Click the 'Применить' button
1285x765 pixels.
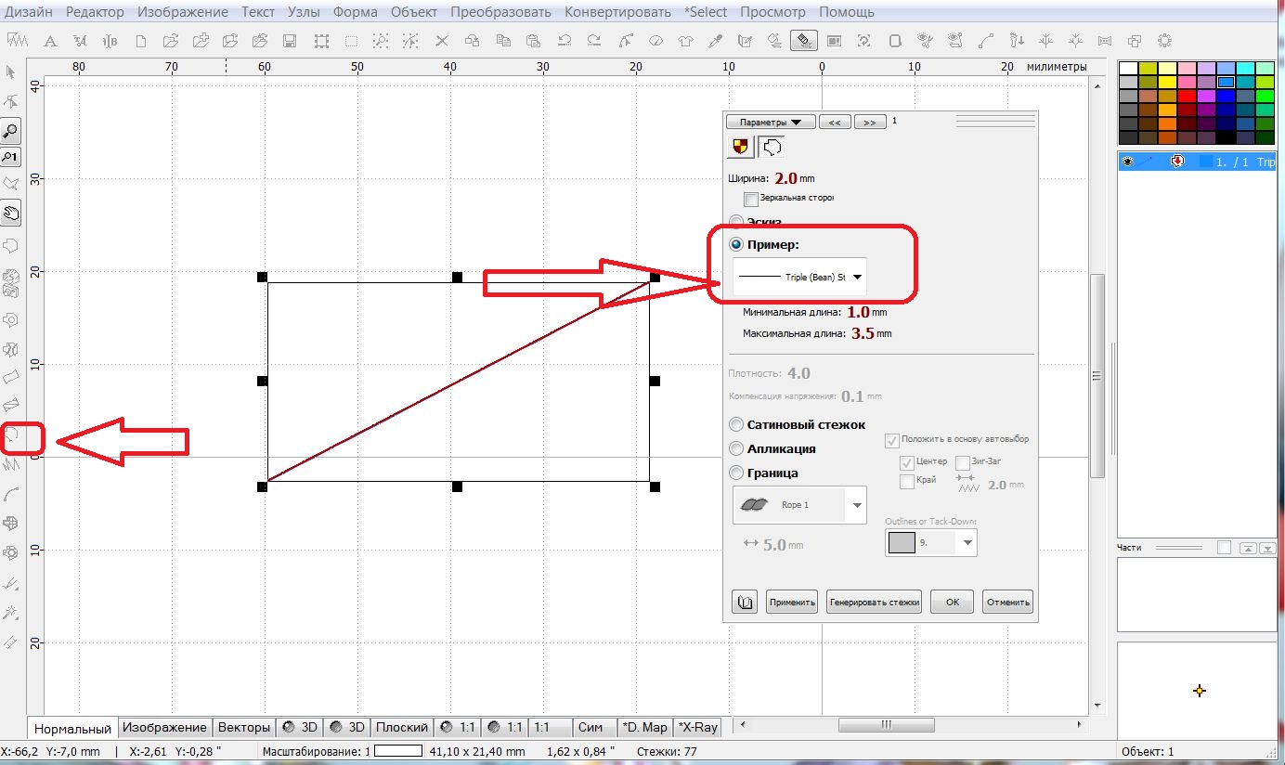792,602
